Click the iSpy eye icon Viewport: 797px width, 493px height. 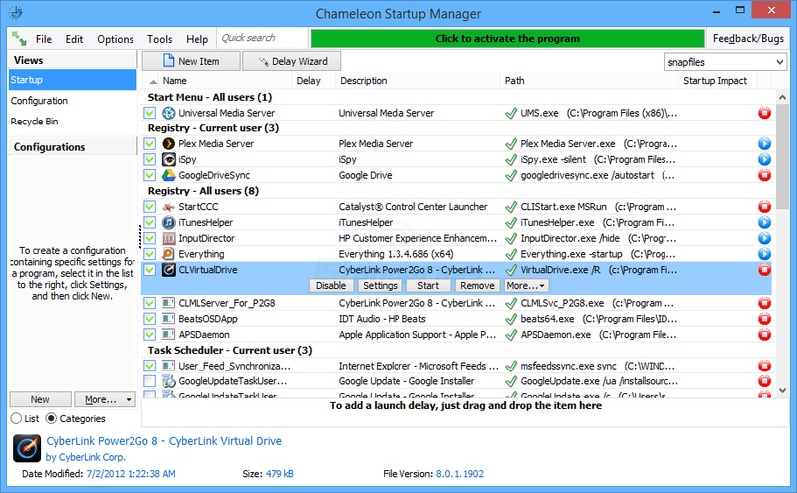pos(168,159)
